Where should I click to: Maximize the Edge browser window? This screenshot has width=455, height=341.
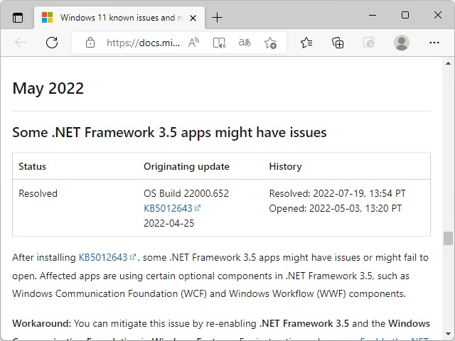click(405, 15)
